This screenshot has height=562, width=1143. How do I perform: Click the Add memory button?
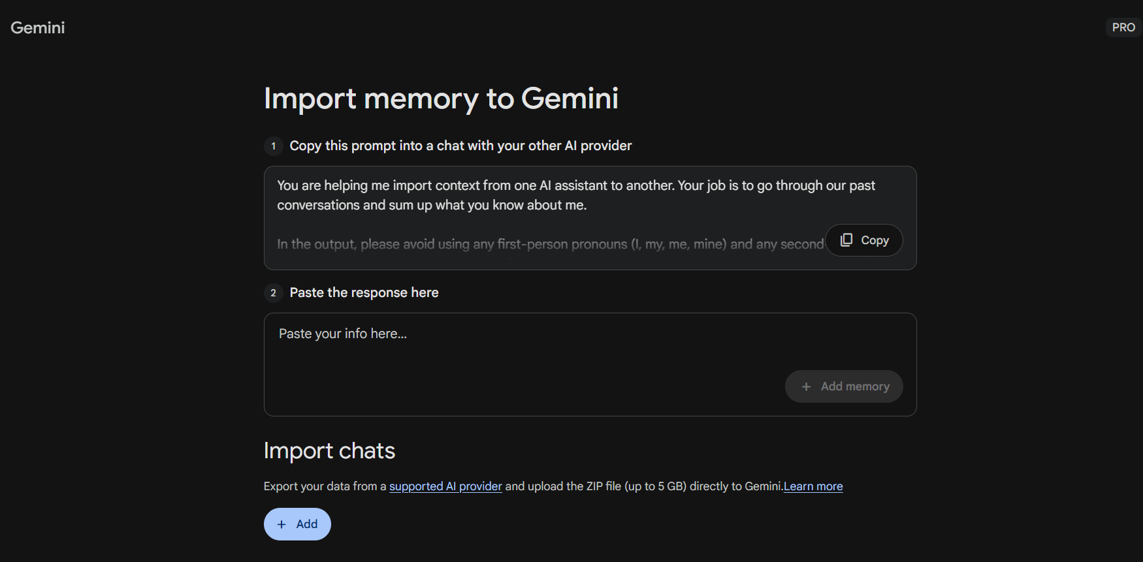coord(844,386)
